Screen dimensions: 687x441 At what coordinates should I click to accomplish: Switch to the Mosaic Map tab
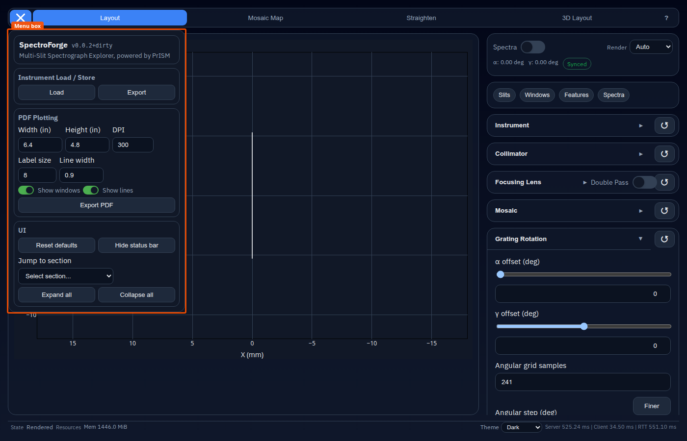click(x=265, y=18)
